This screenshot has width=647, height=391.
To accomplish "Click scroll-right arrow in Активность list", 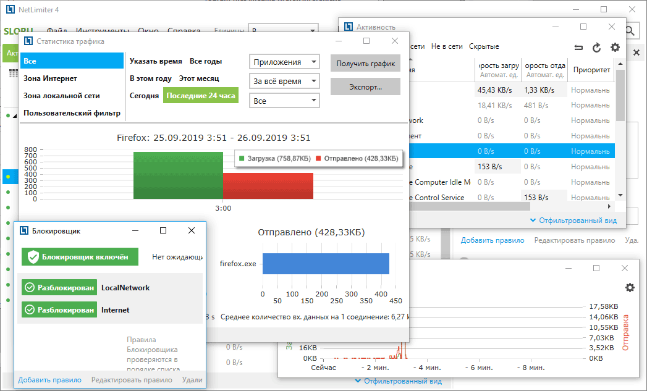I will coord(609,206).
